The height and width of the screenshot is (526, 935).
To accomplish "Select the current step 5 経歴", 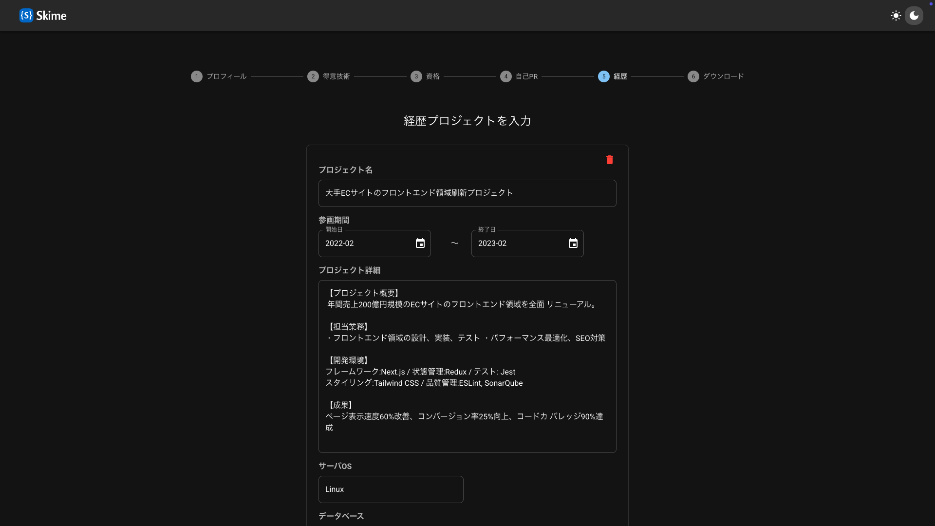I will (x=619, y=76).
